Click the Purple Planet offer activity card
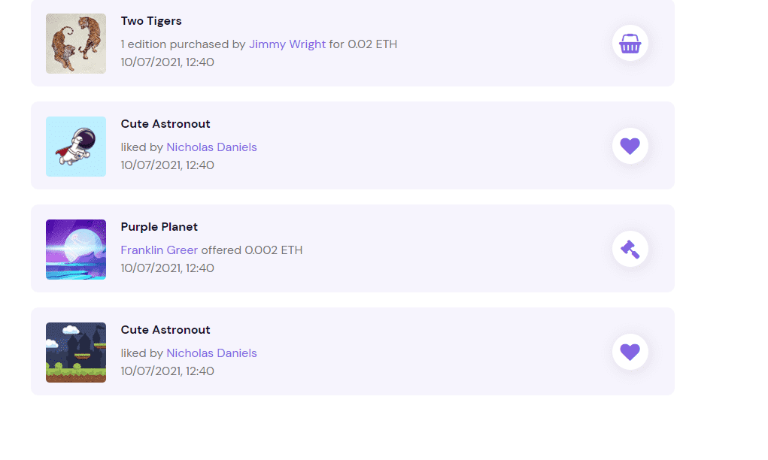This screenshot has width=768, height=460. (353, 249)
